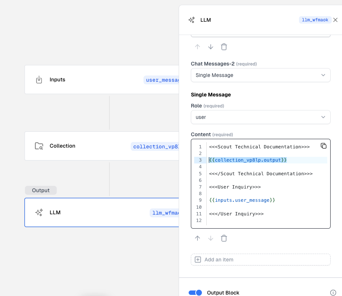Copy the Content editor text
The image size is (342, 296).
324,146
